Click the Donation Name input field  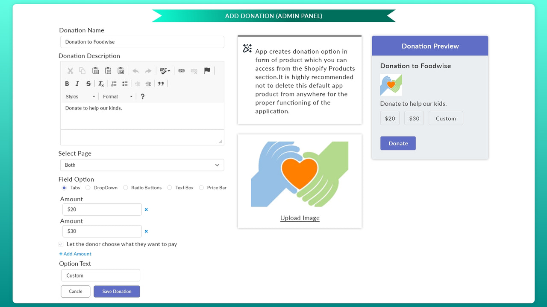tap(142, 42)
